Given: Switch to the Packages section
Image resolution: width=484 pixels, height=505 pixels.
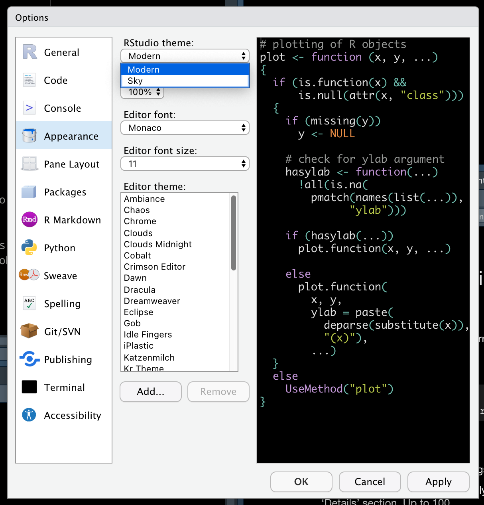Looking at the screenshot, I should coord(65,192).
